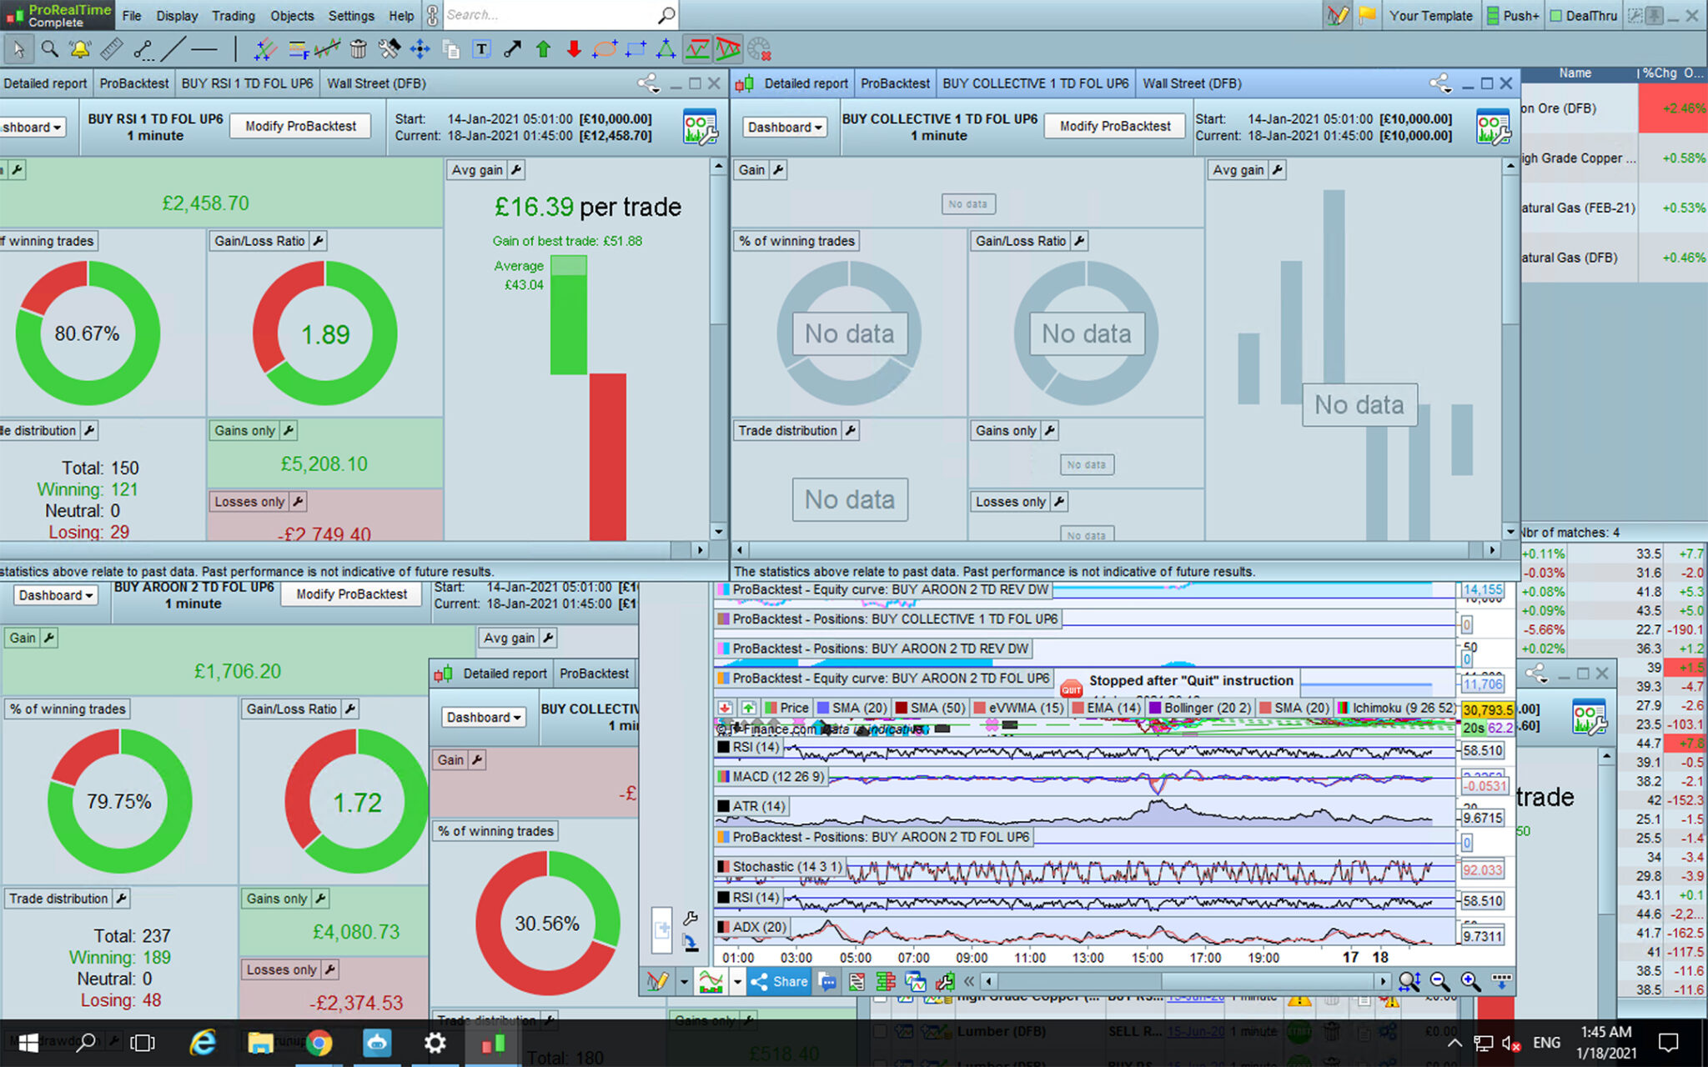
Task: Click the Share button below chart
Action: (780, 981)
